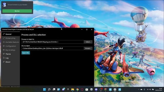Open the Opera browser taskbar icon
The image size is (164, 92).
[x=82, y=89]
